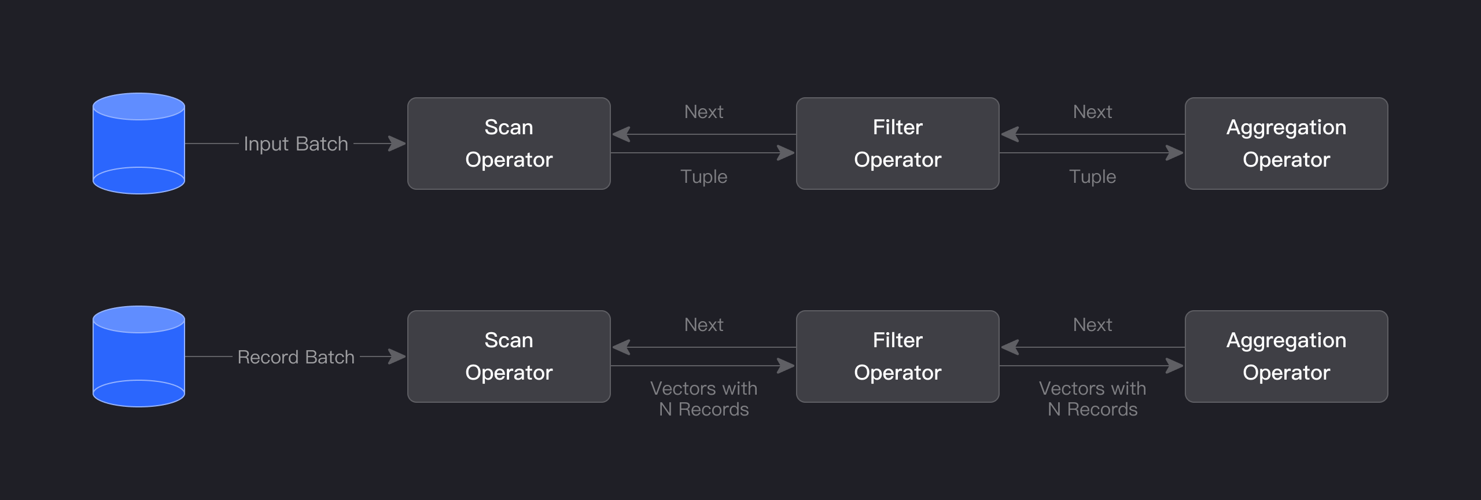Screen dimensions: 1481x500
Task: Click the Record Batch label
Action: point(296,357)
